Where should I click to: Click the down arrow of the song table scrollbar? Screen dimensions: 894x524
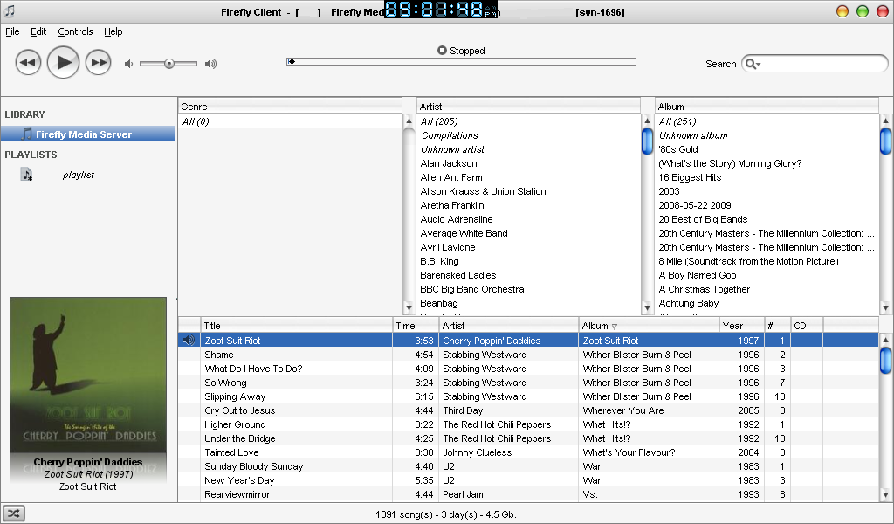pos(885,495)
